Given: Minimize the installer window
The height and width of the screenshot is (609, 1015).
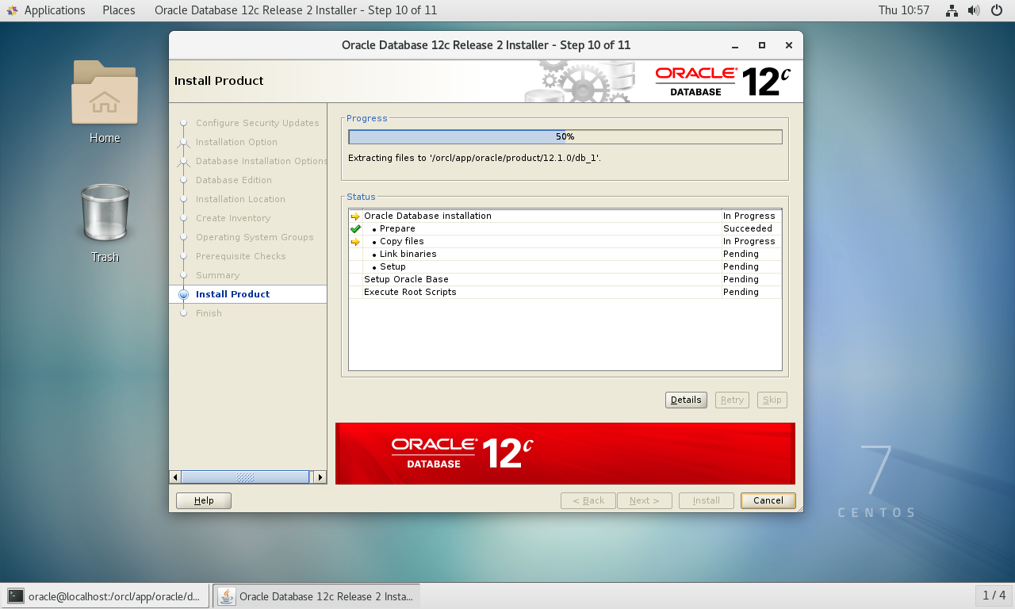Looking at the screenshot, I should [x=736, y=45].
